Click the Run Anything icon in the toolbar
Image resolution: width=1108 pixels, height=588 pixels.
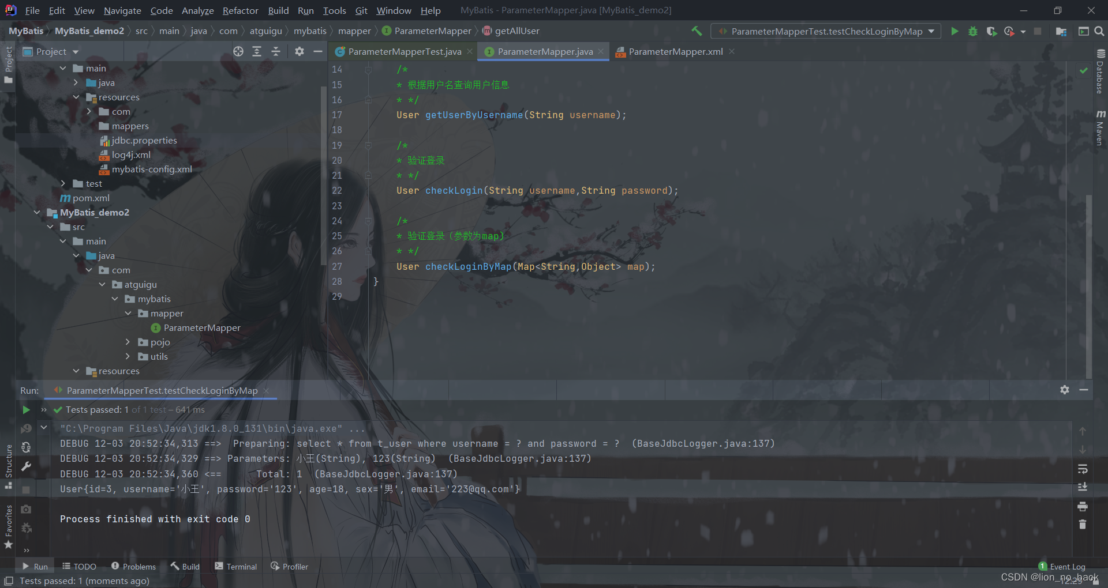pos(1083,31)
